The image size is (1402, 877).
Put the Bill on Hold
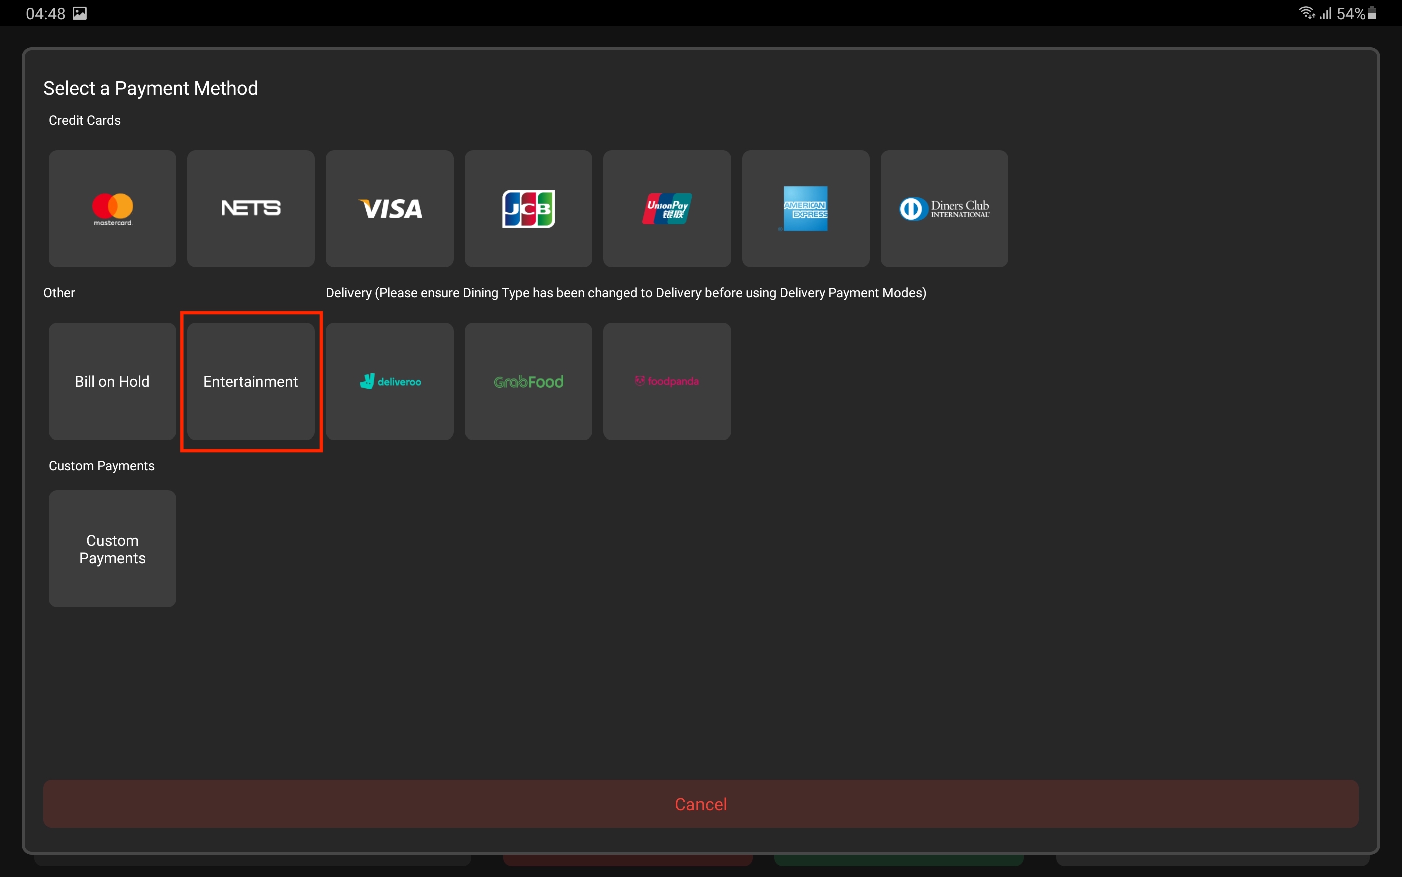(112, 381)
